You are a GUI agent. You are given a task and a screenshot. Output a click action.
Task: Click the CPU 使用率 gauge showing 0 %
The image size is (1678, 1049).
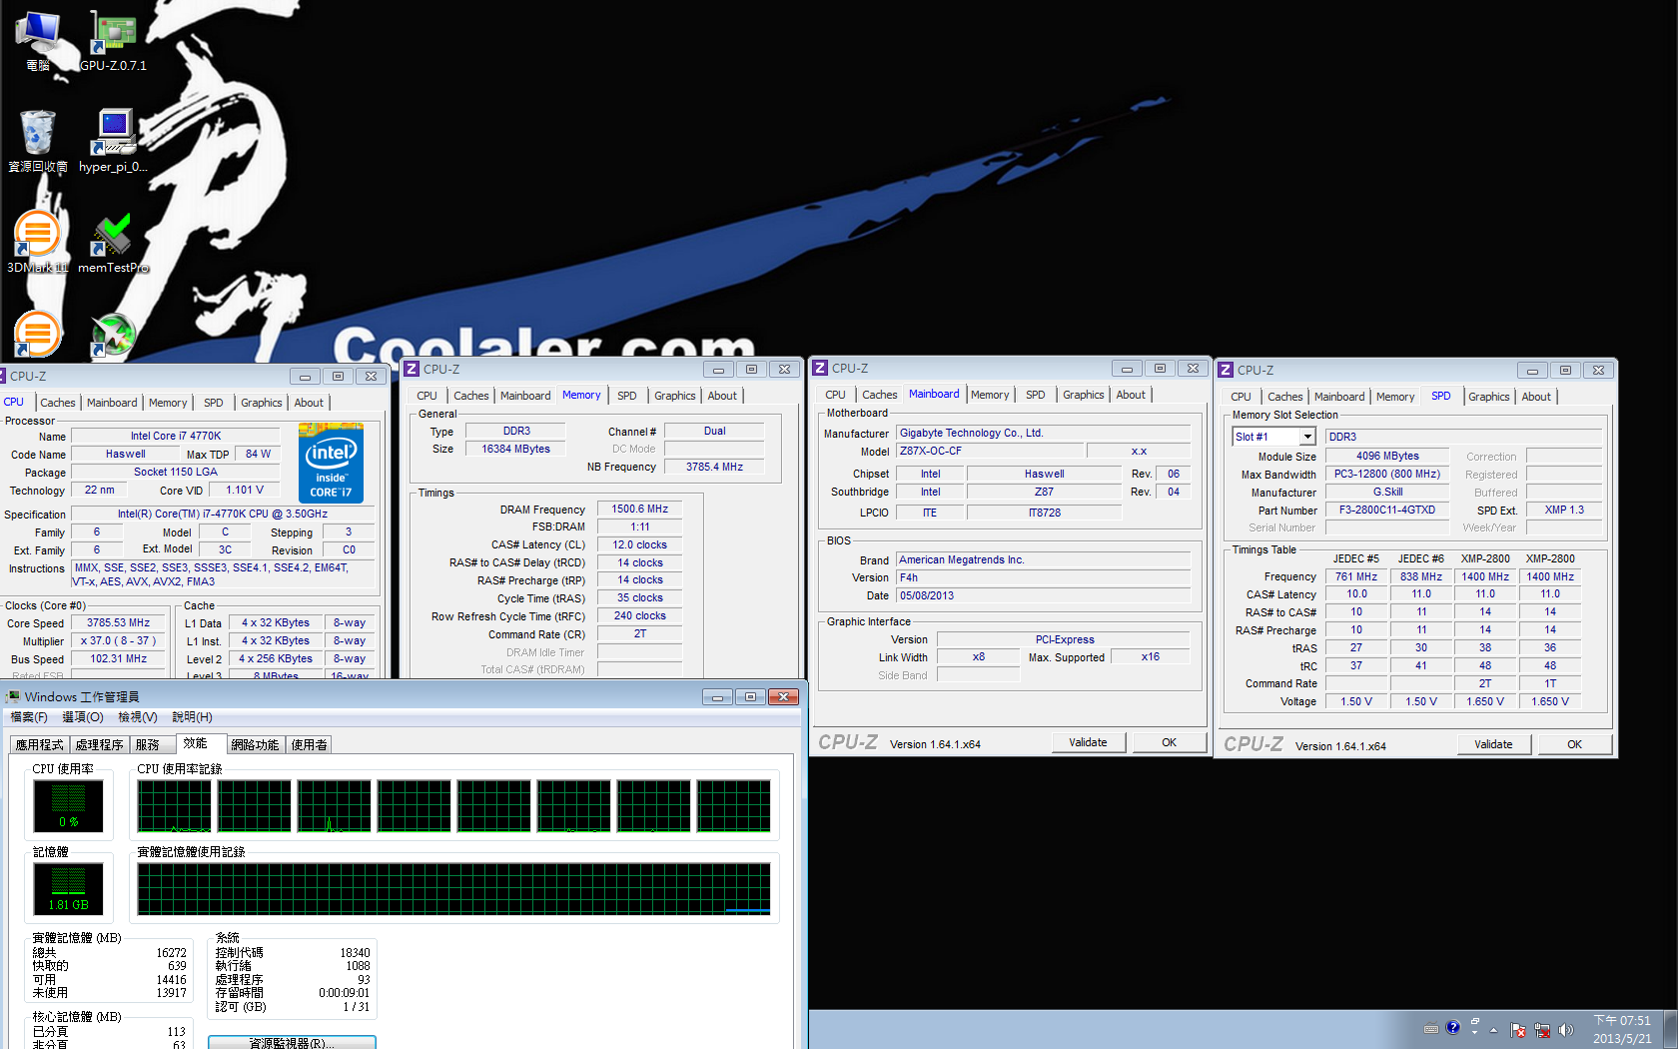[x=68, y=806]
